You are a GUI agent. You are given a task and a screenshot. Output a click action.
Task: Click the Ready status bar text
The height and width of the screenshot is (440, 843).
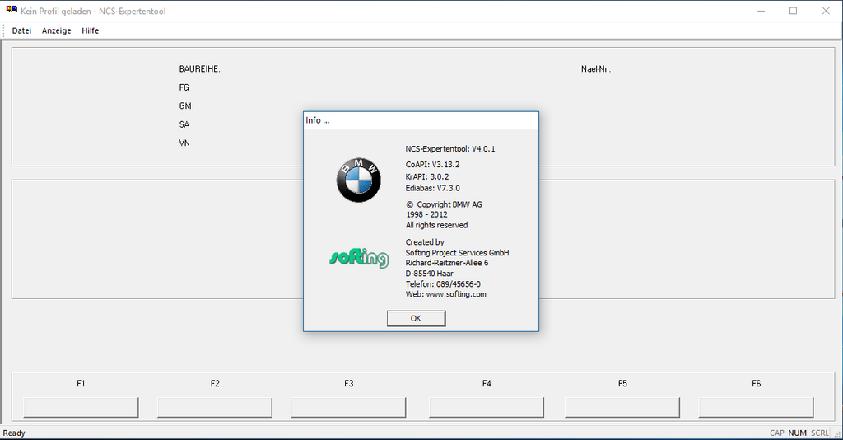click(x=14, y=433)
